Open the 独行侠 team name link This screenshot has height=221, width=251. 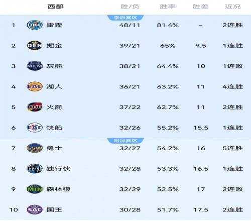pyautogui.click(x=58, y=169)
